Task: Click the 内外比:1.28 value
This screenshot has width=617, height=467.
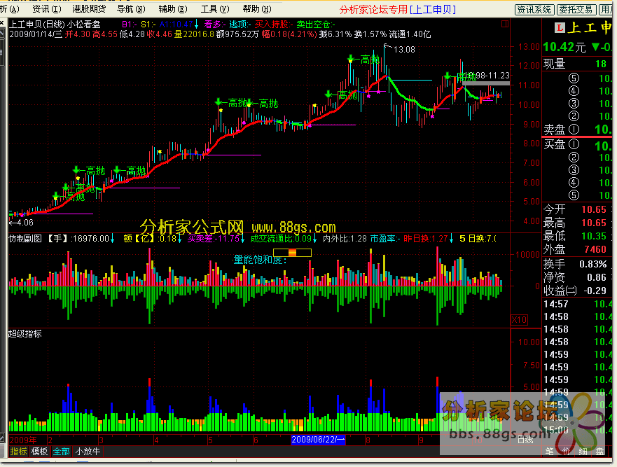Action: pyautogui.click(x=345, y=239)
